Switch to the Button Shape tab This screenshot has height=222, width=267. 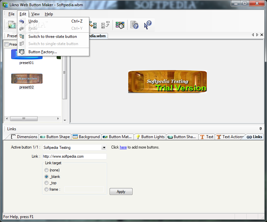pos(55,137)
